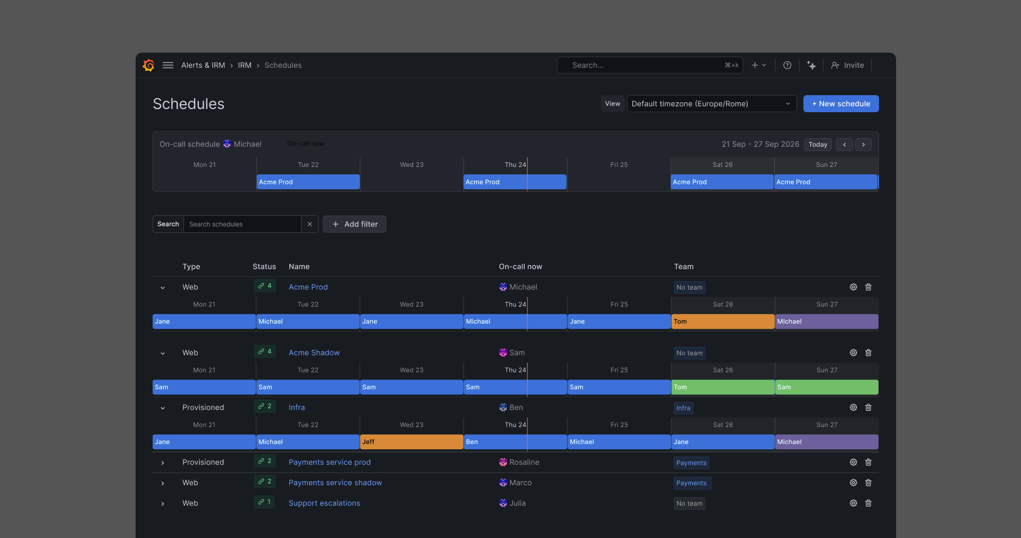Delete Payments service shadow schedule
This screenshot has height=538, width=1021.
coord(868,483)
